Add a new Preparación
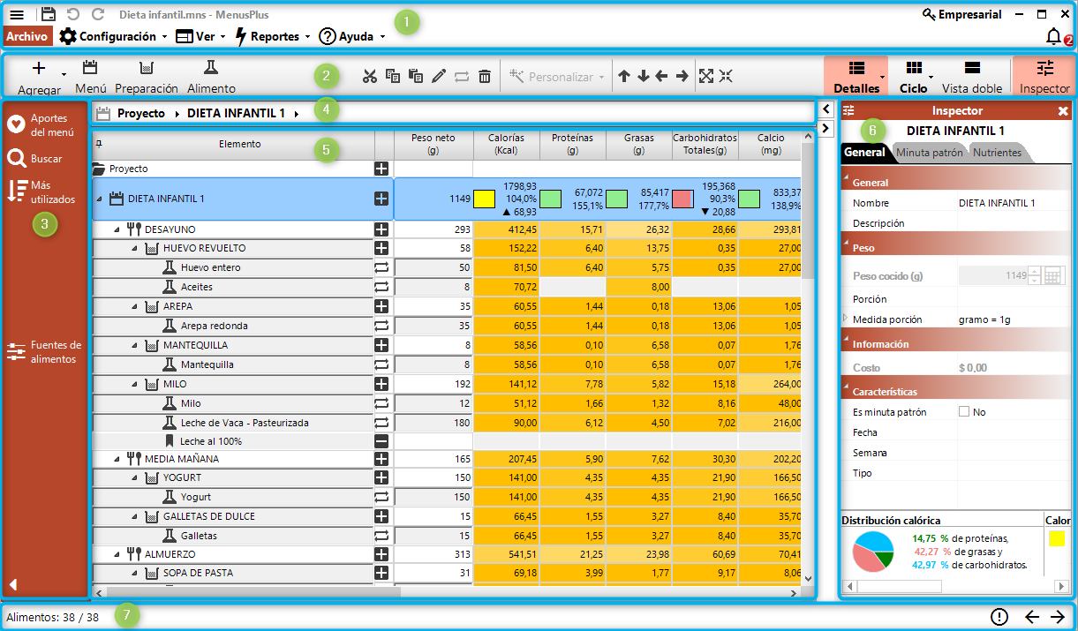 click(x=147, y=77)
